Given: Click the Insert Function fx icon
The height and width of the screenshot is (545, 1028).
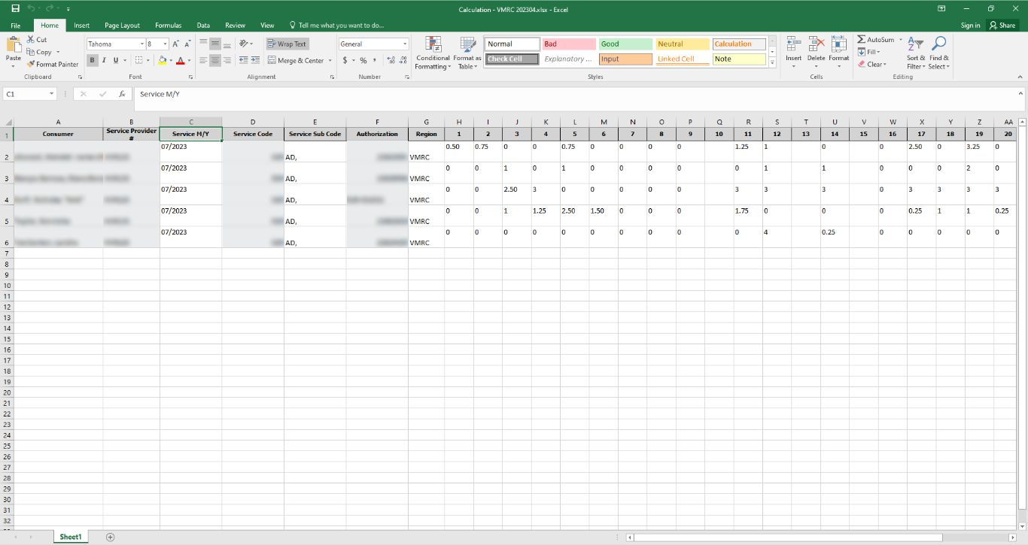Looking at the screenshot, I should (x=122, y=94).
